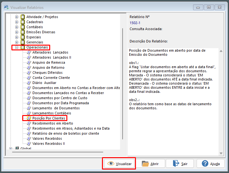Screen dimensions: 229x173
Task: Click the Diário Auxiliar report icon
Action: point(29,83)
